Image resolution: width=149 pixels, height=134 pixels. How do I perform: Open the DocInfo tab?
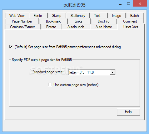point(104,21)
